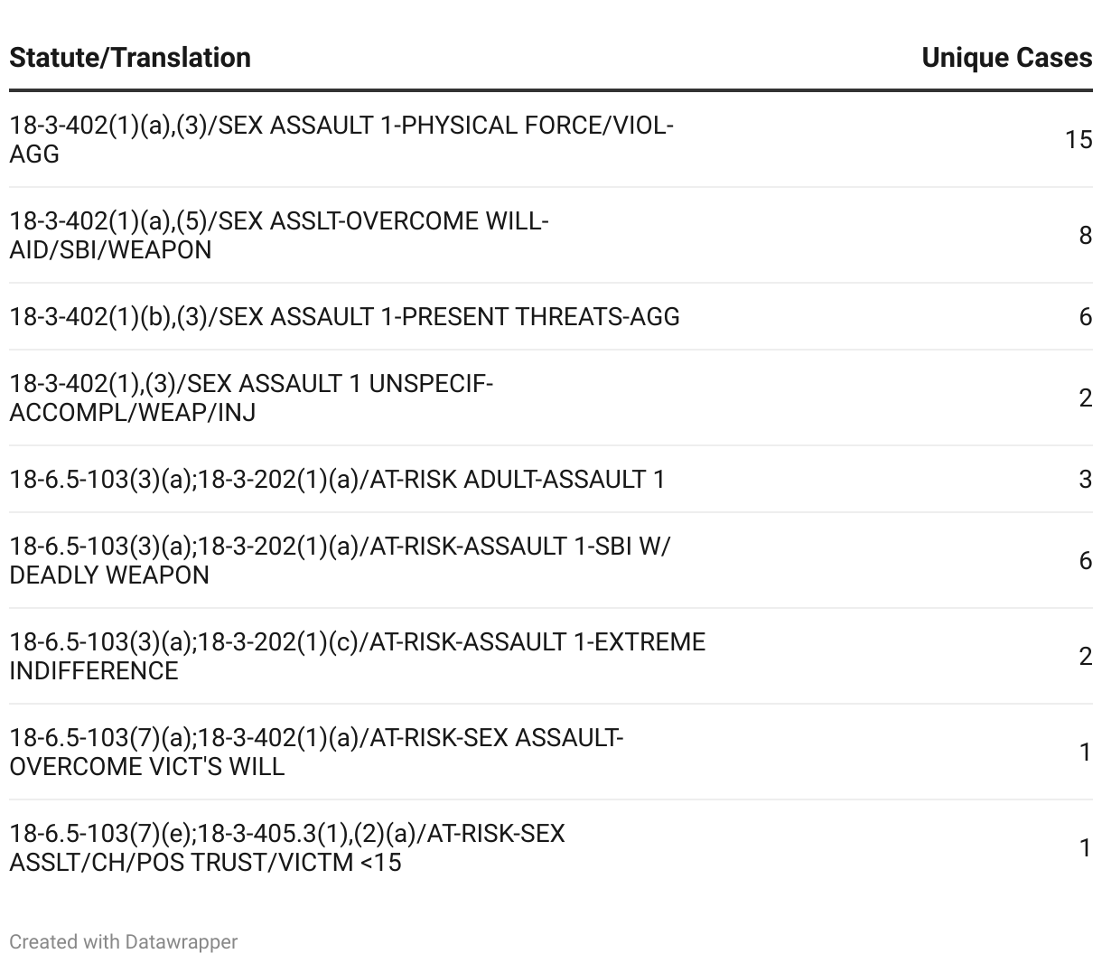Open the Created with Datawrapper link
Viewport: 1102px width, 963px height.
(123, 942)
